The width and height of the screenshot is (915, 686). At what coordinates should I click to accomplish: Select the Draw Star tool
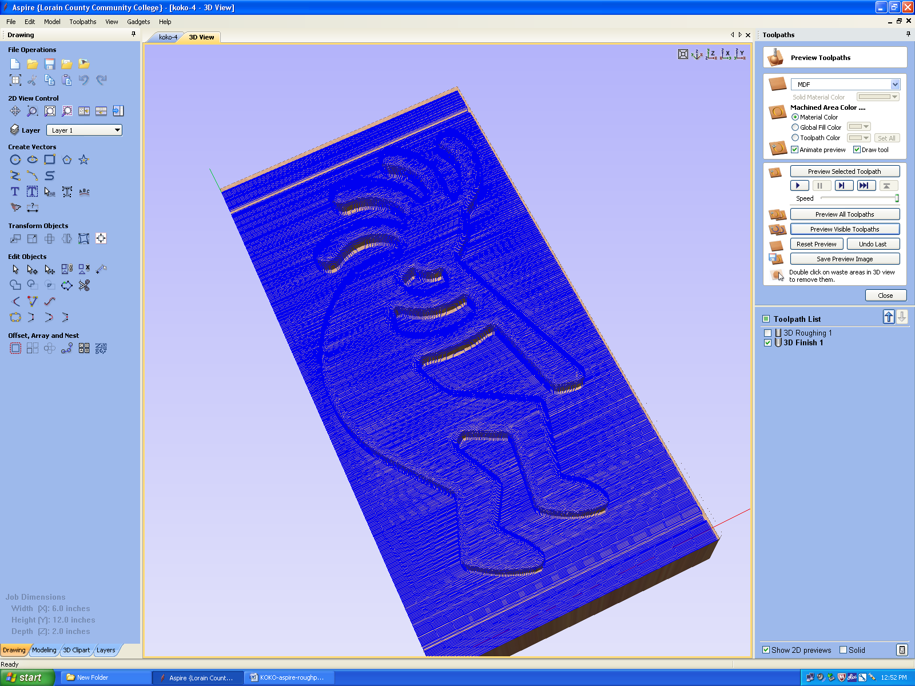pos(83,159)
